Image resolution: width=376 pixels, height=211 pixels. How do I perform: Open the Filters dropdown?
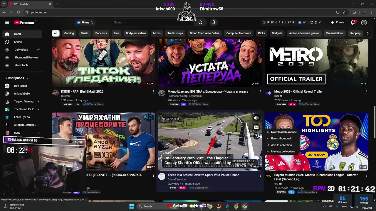[85, 23]
